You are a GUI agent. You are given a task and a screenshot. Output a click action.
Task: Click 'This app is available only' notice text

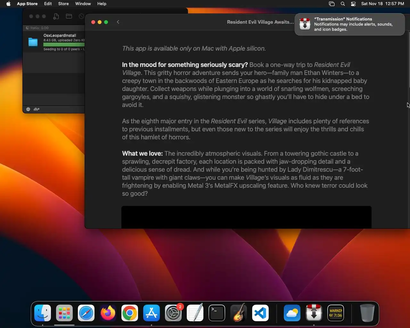click(194, 49)
